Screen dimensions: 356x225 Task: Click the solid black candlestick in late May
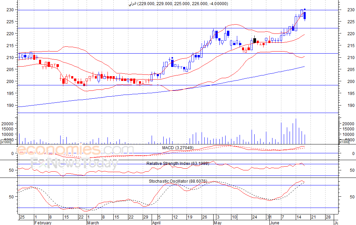pos(255,41)
